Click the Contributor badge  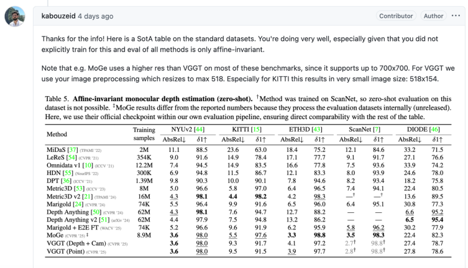(x=396, y=16)
